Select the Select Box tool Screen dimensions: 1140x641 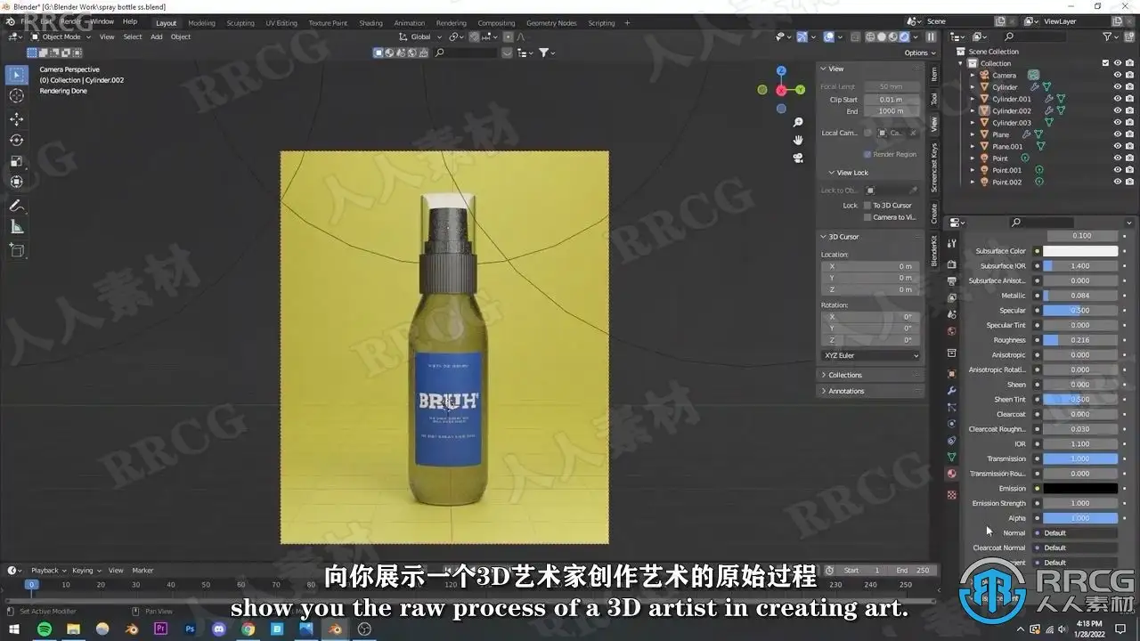point(16,75)
